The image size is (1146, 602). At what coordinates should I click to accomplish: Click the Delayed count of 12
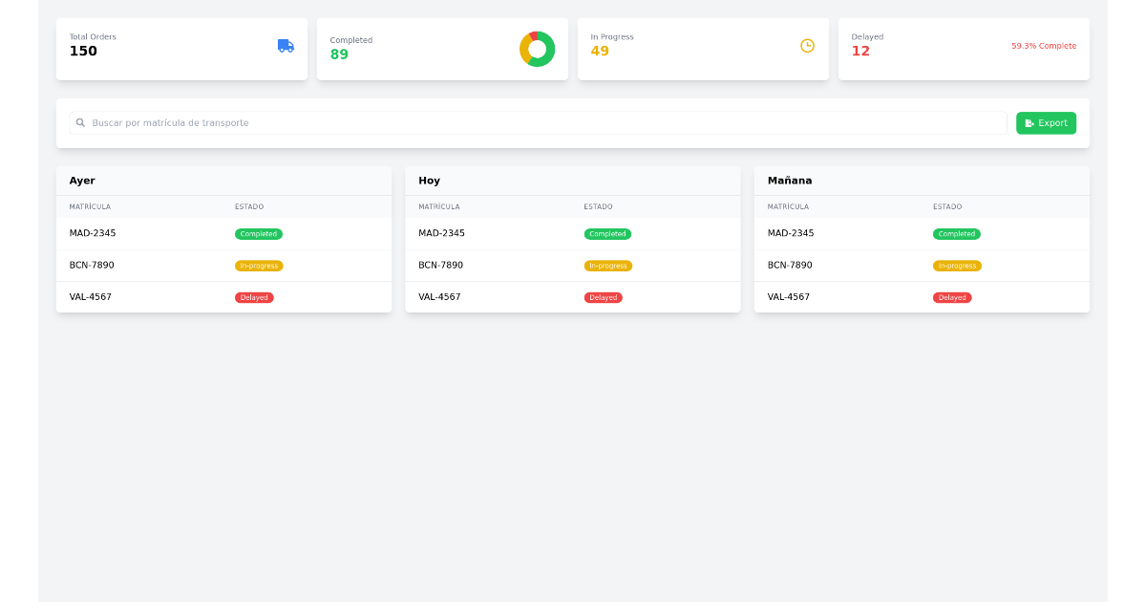(x=859, y=51)
